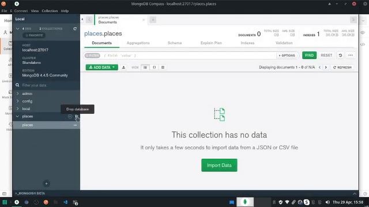
Task: Select the places collection in sidebar
Action: pos(46,125)
